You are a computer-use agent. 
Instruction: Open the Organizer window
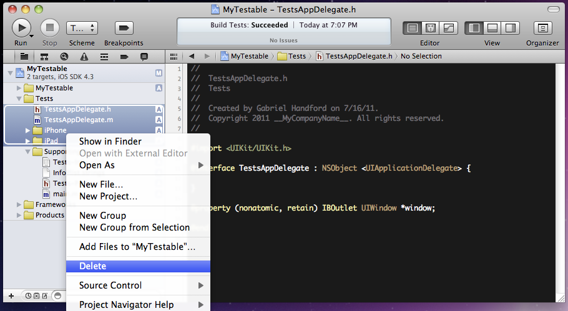(x=542, y=28)
